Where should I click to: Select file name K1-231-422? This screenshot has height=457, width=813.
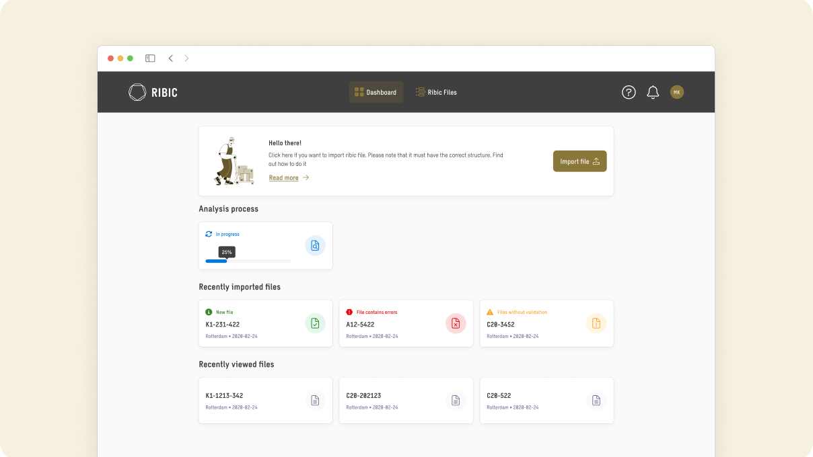(223, 324)
